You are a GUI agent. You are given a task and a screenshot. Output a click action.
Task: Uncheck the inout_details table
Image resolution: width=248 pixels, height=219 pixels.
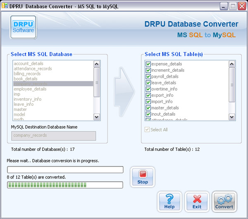click(x=148, y=114)
